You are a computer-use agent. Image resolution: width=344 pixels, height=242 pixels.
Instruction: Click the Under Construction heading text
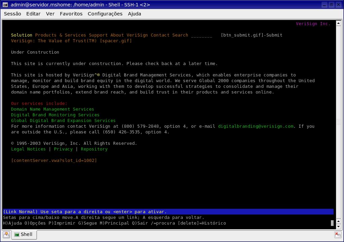(35, 52)
